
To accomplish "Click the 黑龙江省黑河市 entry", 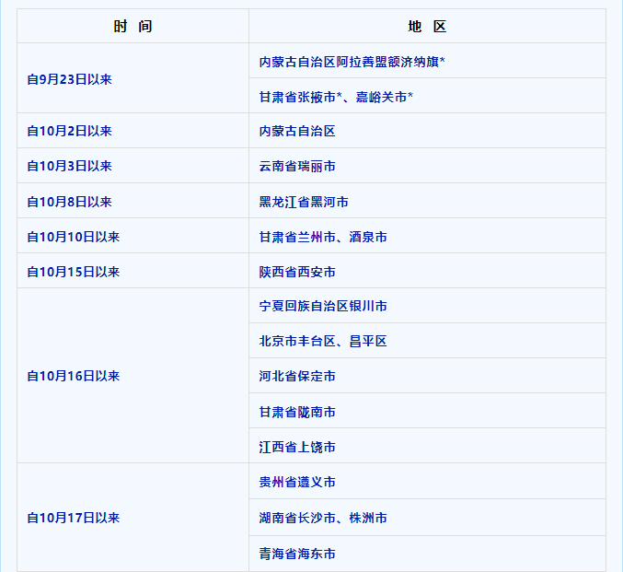I will click(304, 202).
